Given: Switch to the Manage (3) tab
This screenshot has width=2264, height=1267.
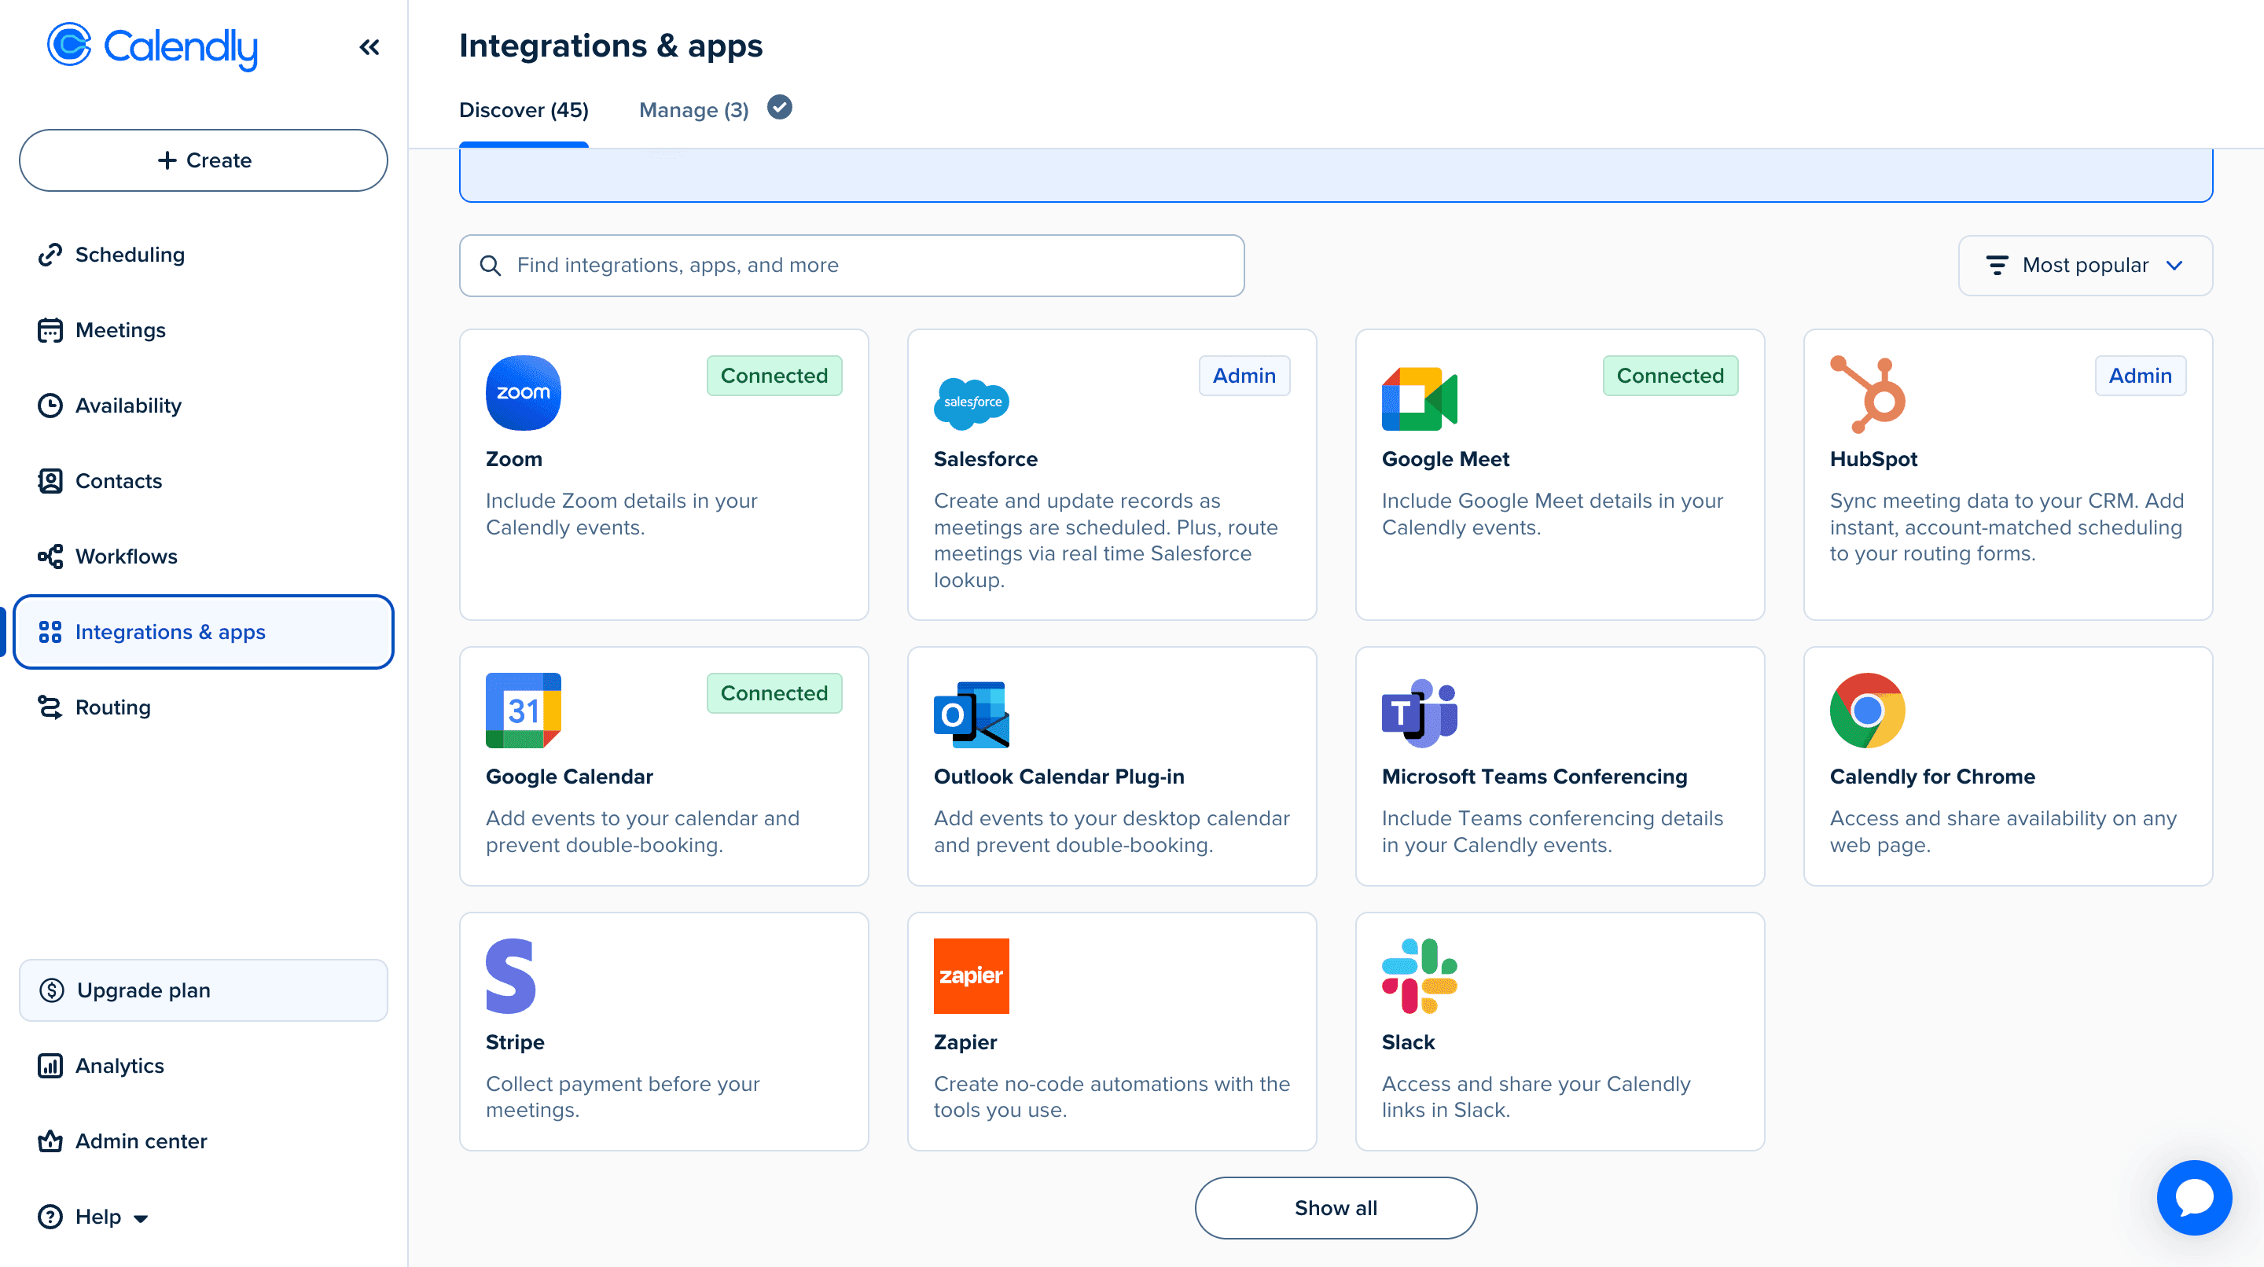Looking at the screenshot, I should click(x=693, y=110).
